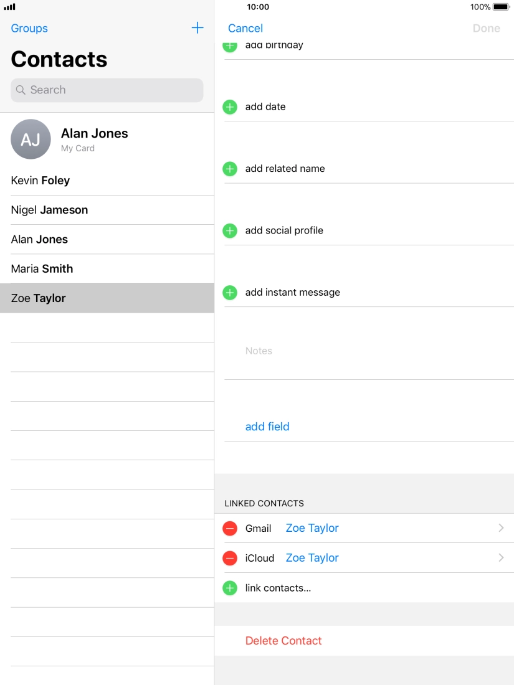Screen dimensions: 514x685
Task: Tap the green add instant message icon
Action: click(x=230, y=292)
